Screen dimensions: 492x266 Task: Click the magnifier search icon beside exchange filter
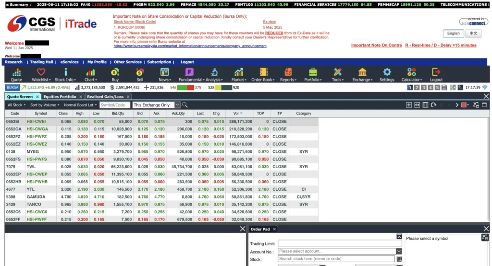click(x=185, y=105)
